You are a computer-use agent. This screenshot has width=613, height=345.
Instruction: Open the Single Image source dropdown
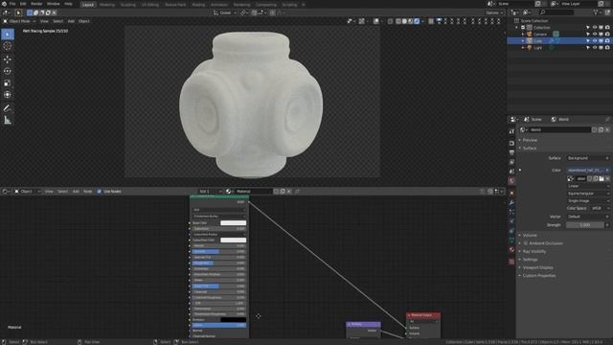click(x=588, y=201)
